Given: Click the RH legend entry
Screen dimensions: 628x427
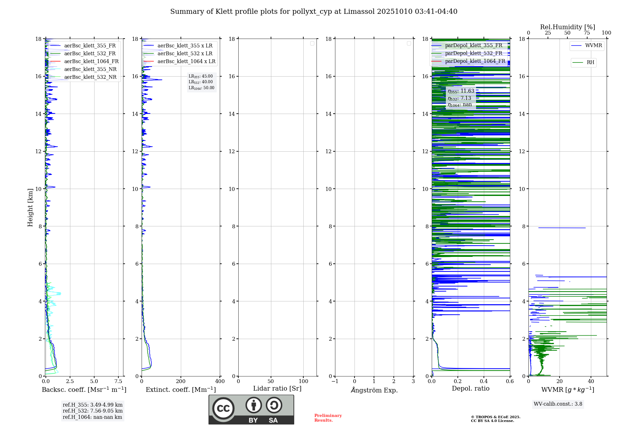Looking at the screenshot, I should point(590,62).
